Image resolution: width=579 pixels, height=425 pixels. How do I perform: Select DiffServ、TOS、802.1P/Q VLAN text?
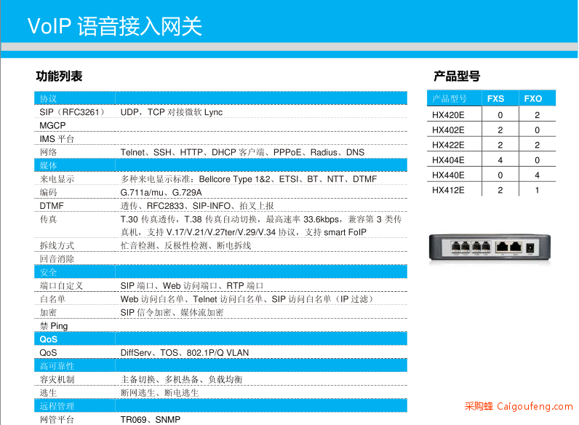[185, 352]
